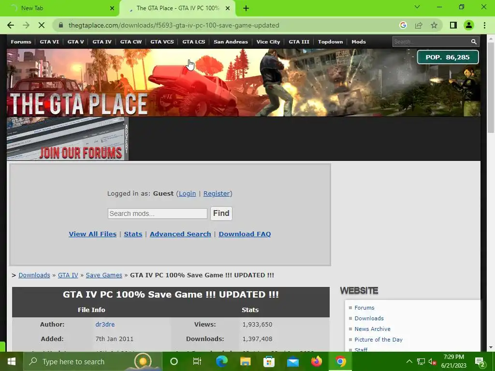Switch to the New Tab tab

60,8
